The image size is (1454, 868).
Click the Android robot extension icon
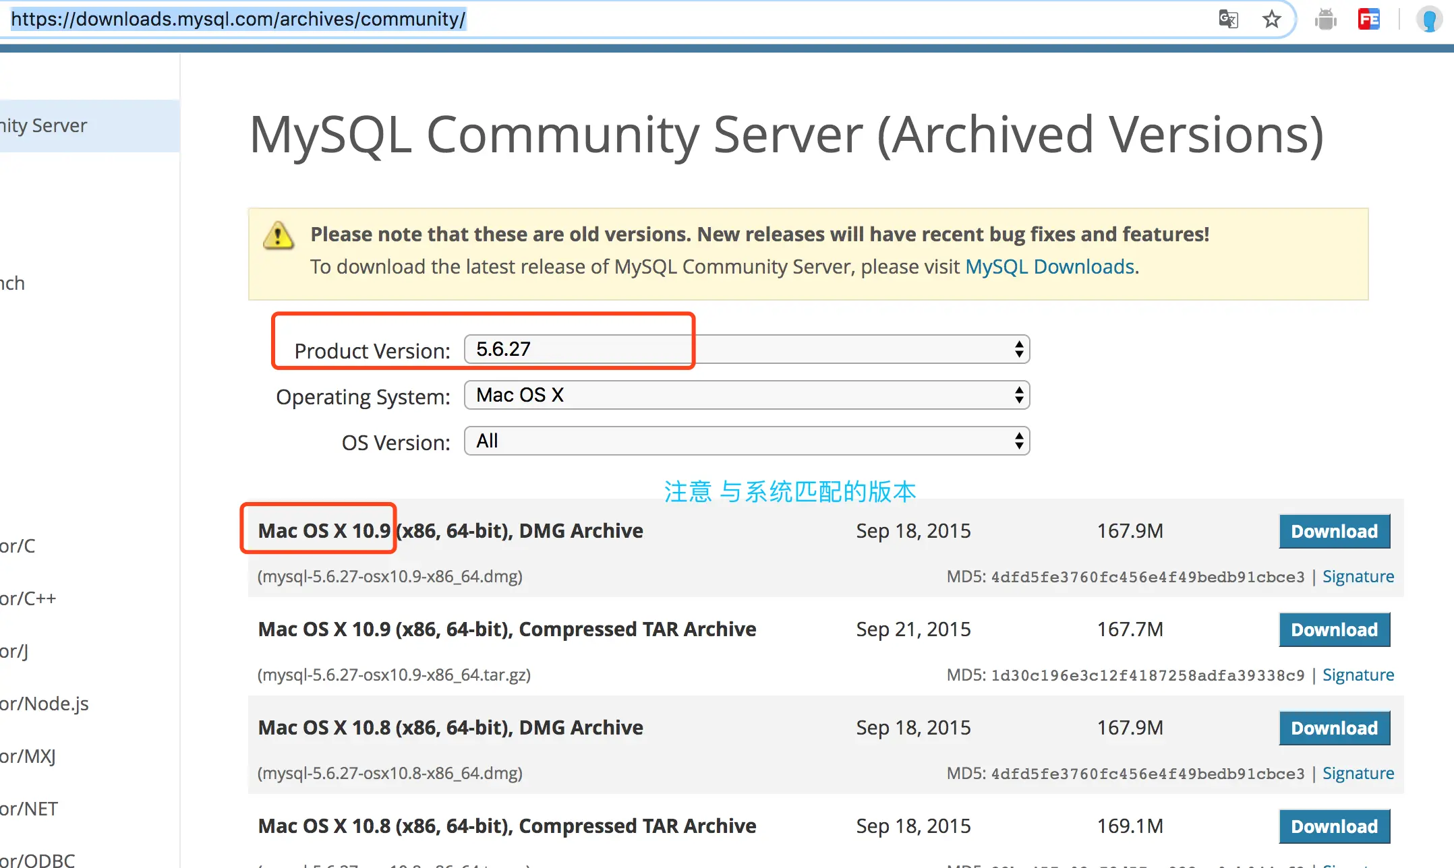1325,19
